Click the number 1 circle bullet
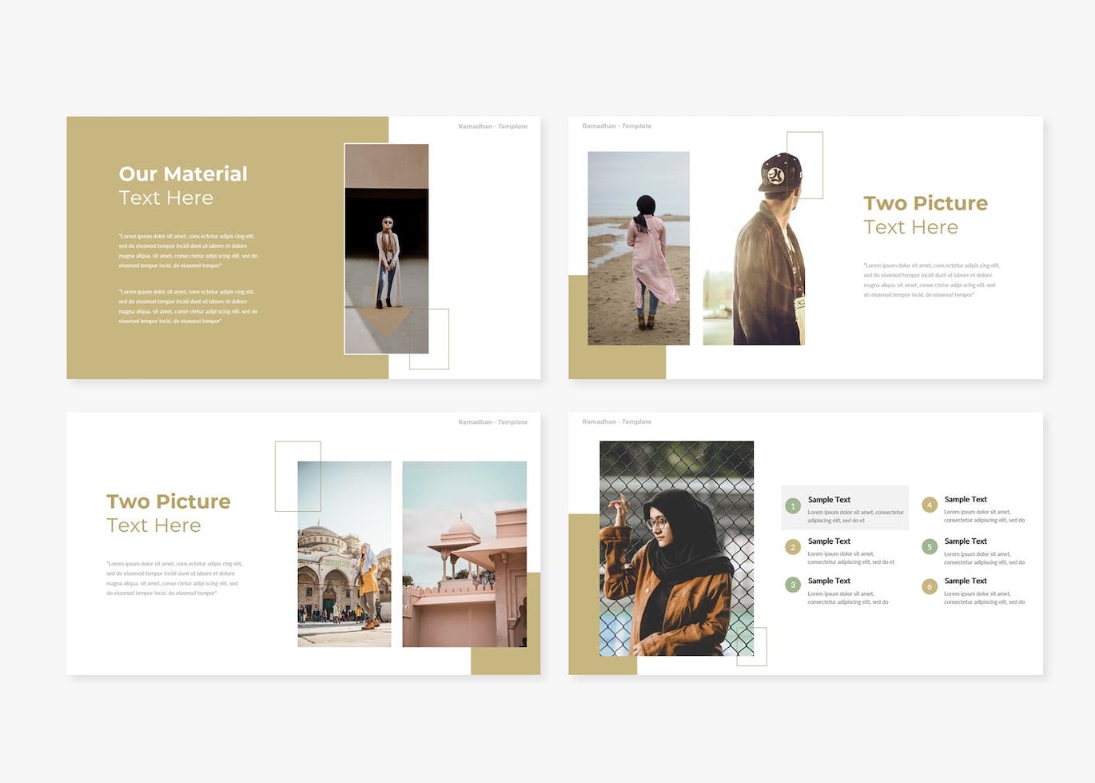 click(x=793, y=506)
